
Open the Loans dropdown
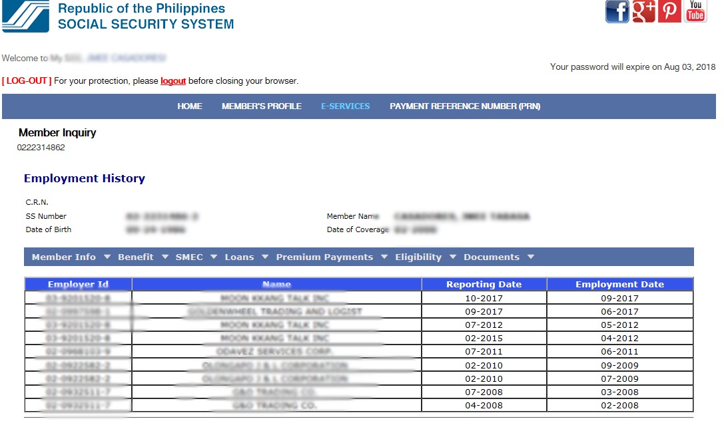click(x=240, y=257)
